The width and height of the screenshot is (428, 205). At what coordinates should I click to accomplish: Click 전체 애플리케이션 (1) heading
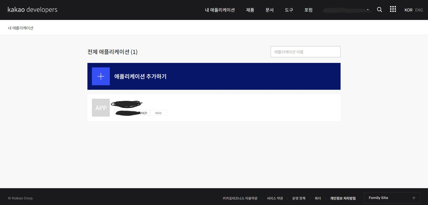tap(112, 52)
